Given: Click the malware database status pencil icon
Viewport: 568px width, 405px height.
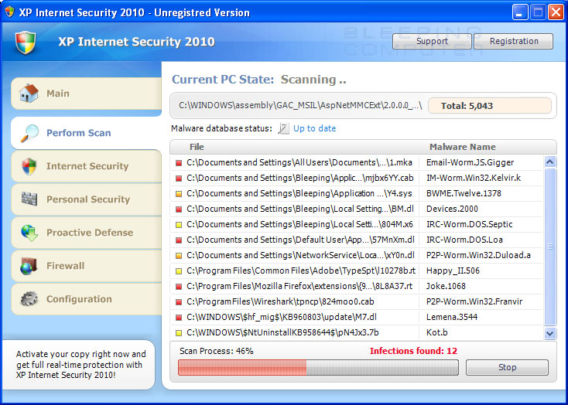Looking at the screenshot, I should click(284, 128).
